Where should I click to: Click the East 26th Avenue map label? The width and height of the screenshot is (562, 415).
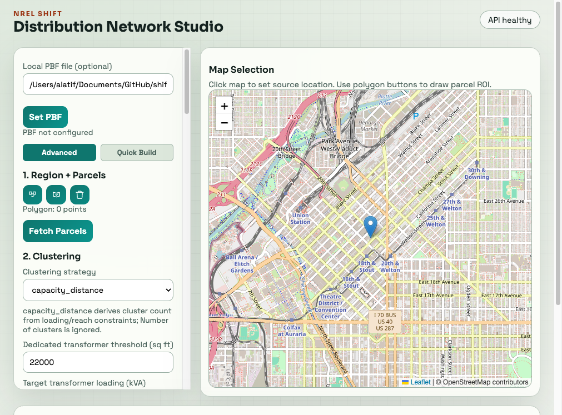[504, 201]
